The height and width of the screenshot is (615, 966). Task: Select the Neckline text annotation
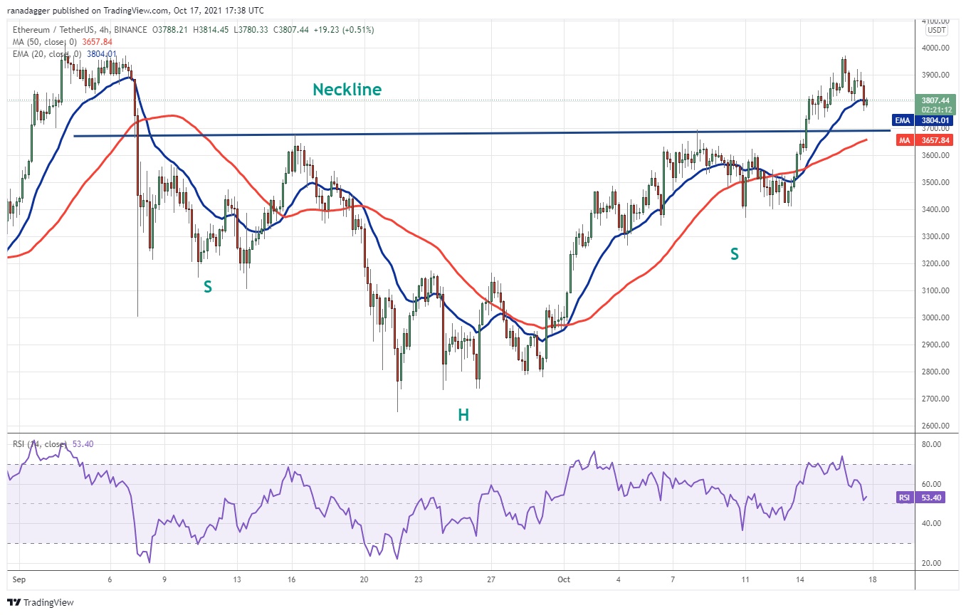point(347,90)
